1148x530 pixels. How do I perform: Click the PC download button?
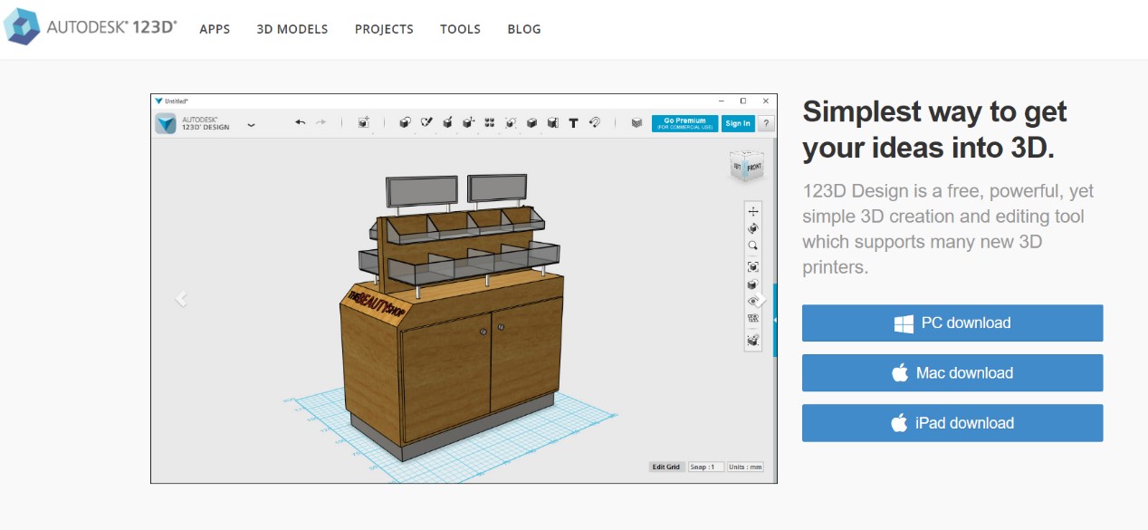coord(952,323)
